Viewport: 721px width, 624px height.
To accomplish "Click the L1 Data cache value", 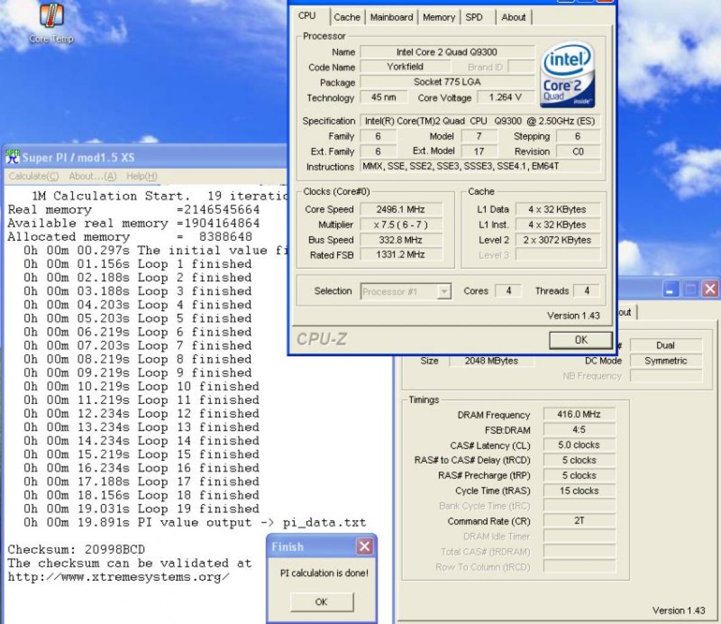I will tap(558, 209).
